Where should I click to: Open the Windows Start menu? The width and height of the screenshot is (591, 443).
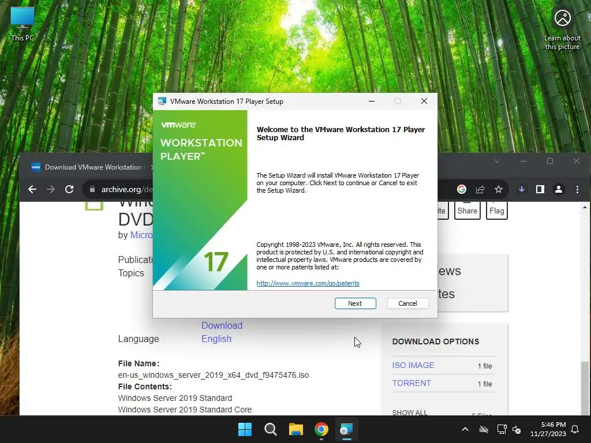[245, 429]
